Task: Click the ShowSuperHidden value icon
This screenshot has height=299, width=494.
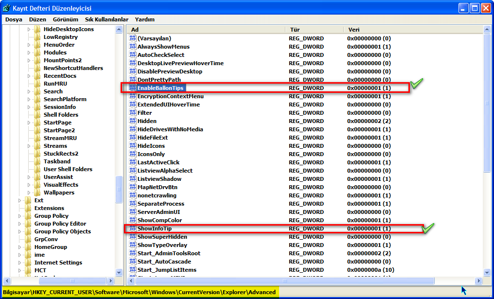Action: pos(133,237)
